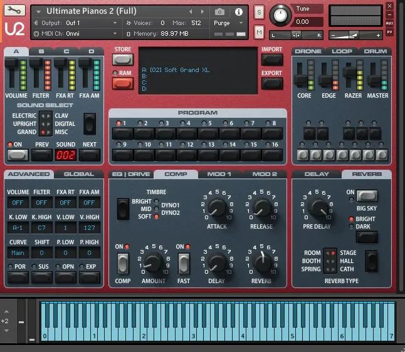The image size is (405, 352).
Task: Click the compressor Amount knob
Action: pos(153,262)
